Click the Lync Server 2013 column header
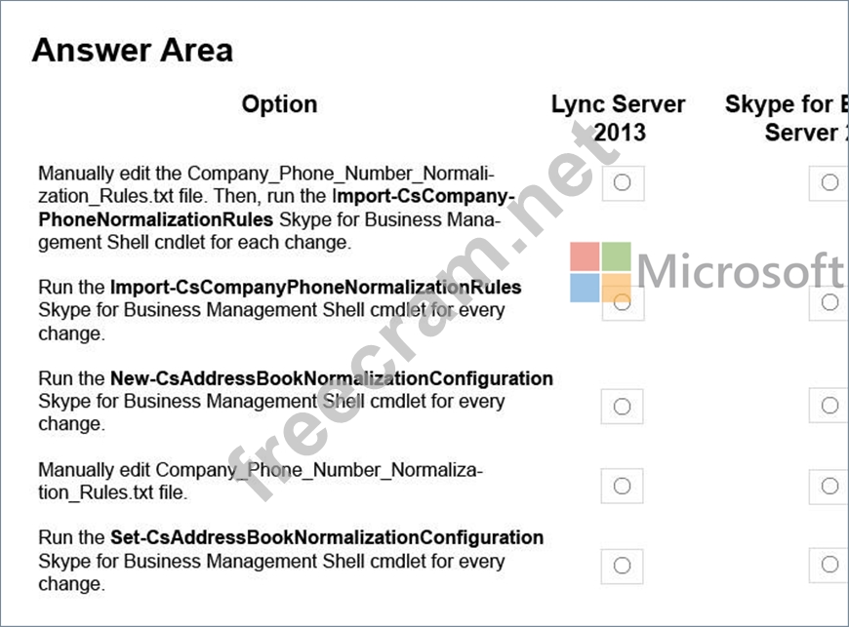Viewport: 849px width, 627px height. (x=619, y=118)
